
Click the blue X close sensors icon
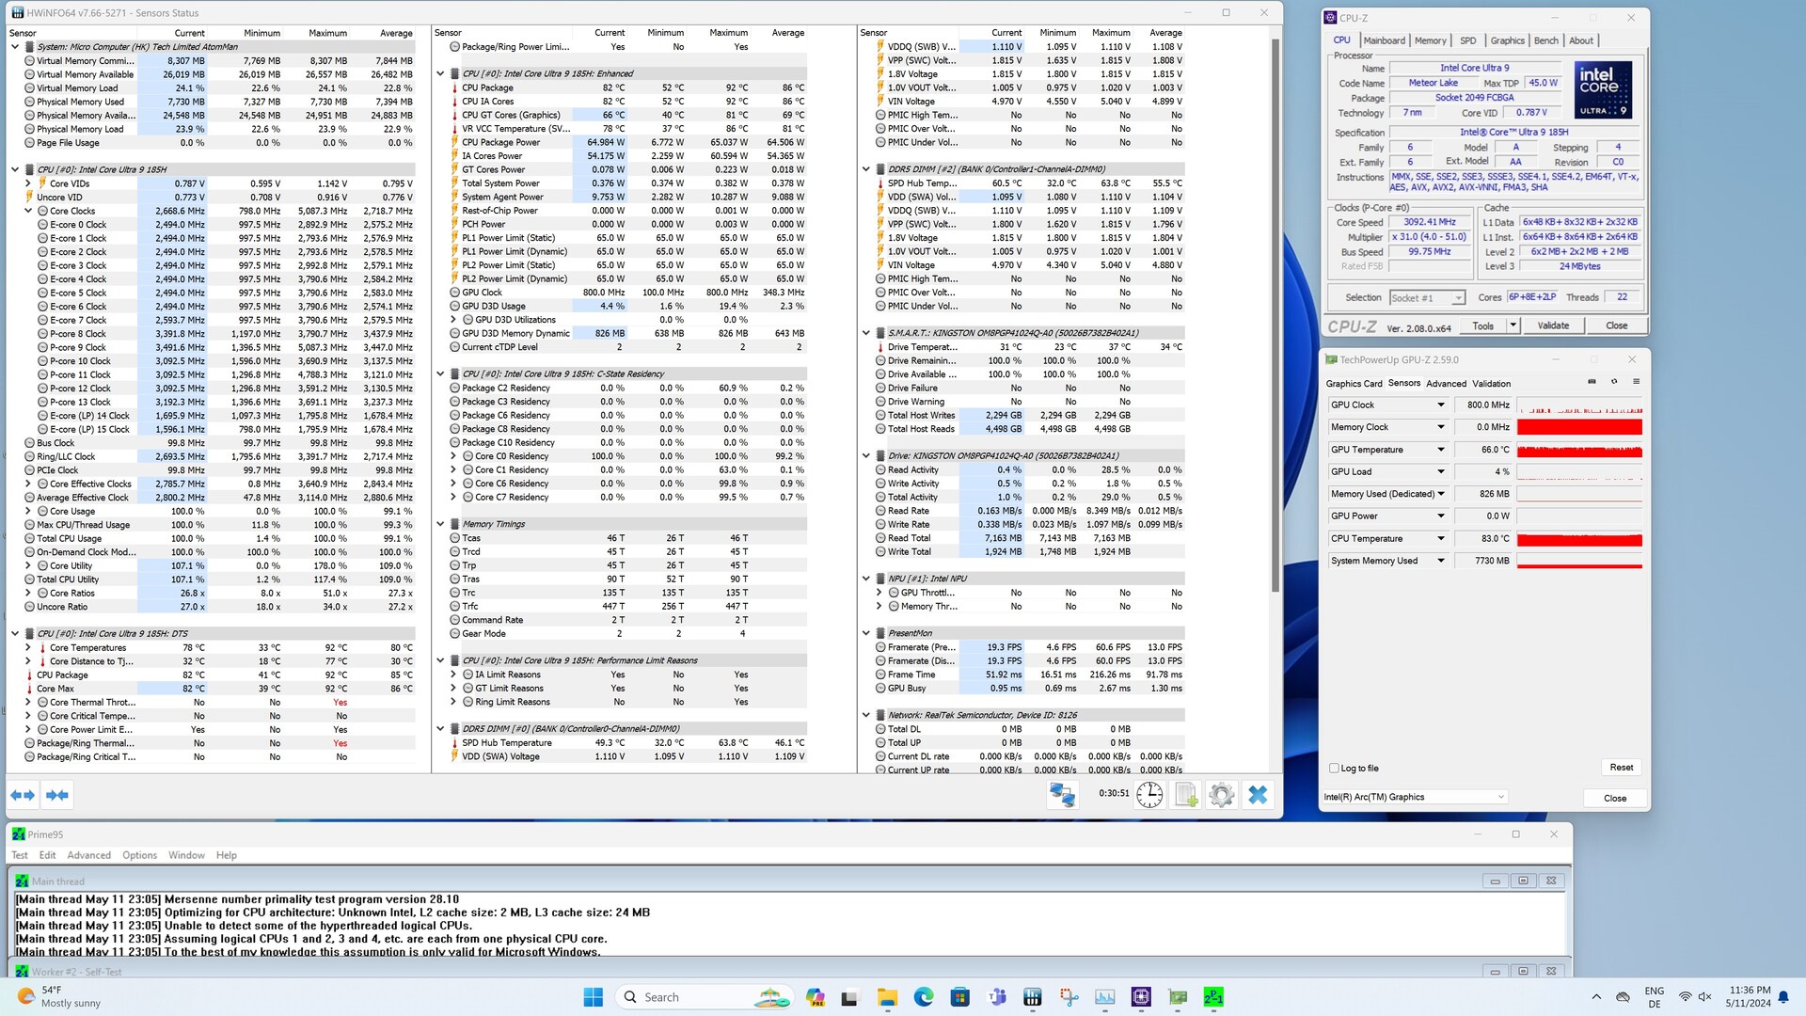point(1258,795)
